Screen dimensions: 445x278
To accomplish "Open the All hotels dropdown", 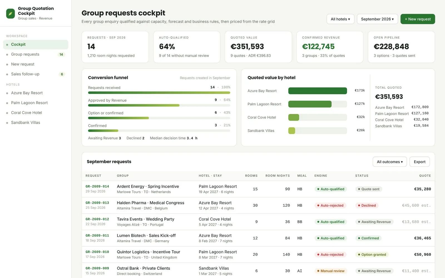I will [x=340, y=19].
